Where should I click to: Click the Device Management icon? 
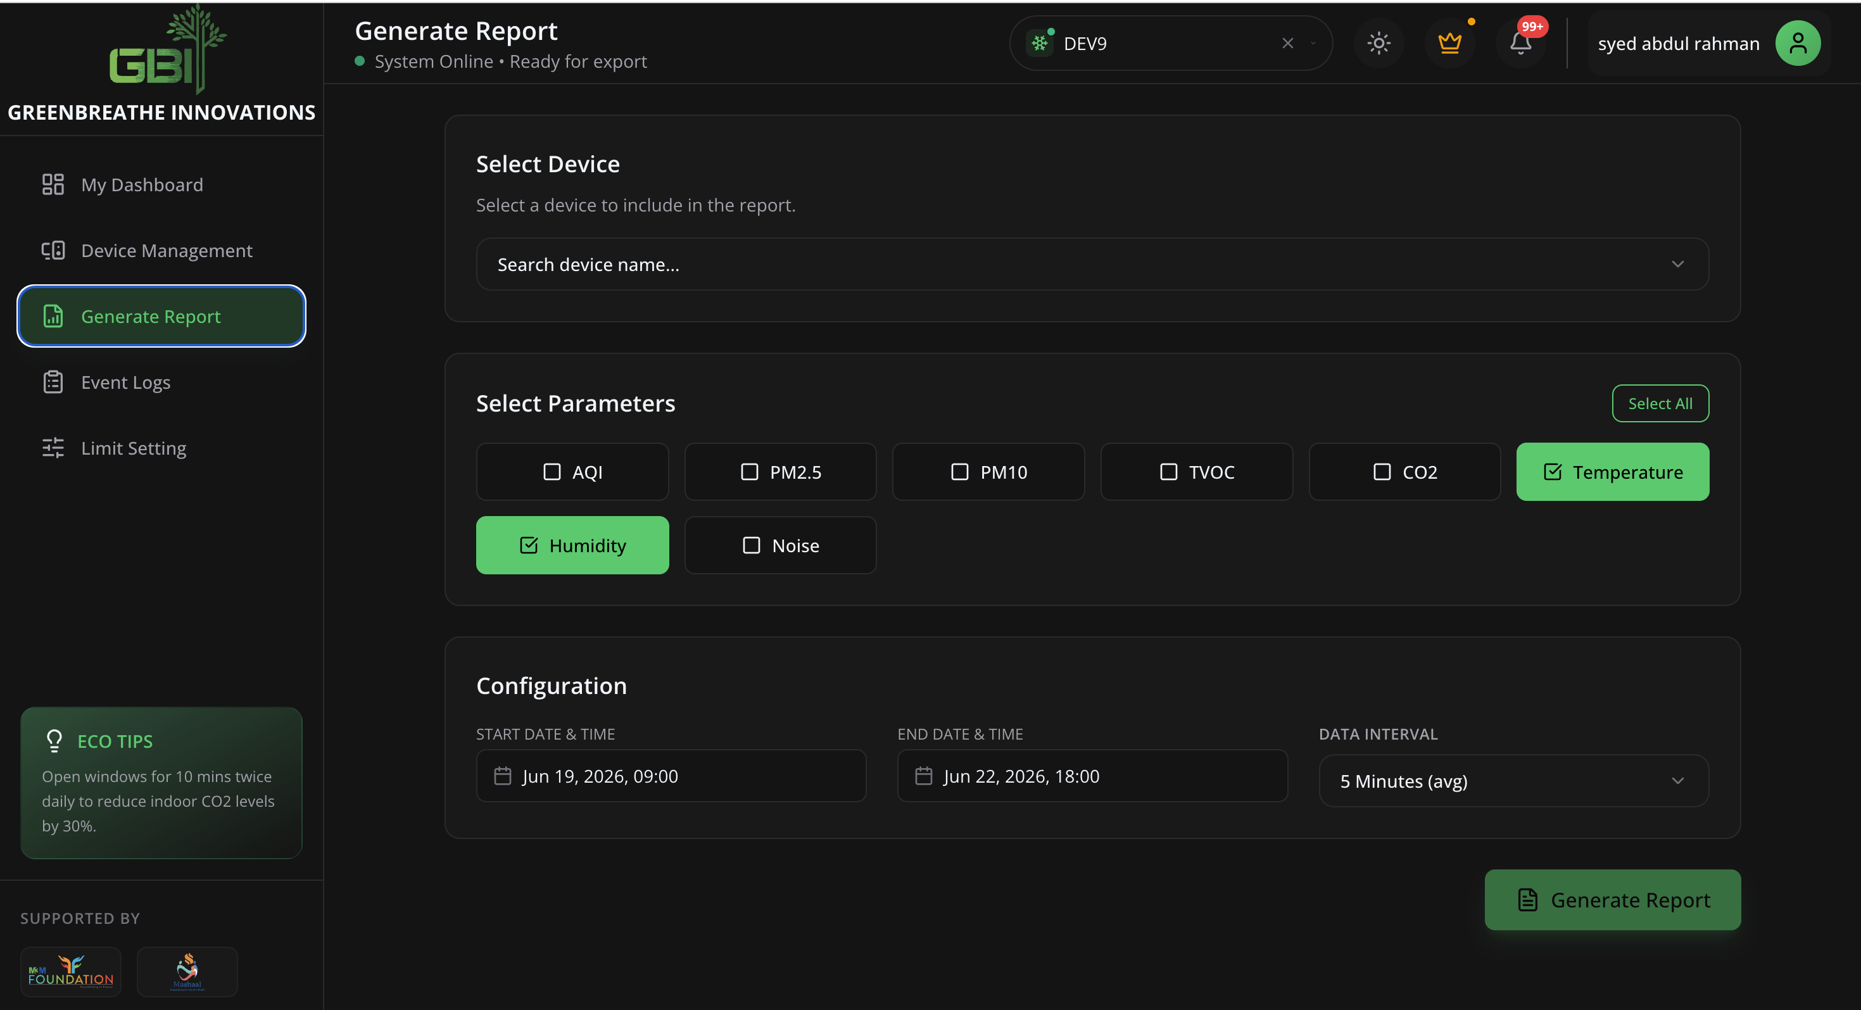pyautogui.click(x=53, y=250)
